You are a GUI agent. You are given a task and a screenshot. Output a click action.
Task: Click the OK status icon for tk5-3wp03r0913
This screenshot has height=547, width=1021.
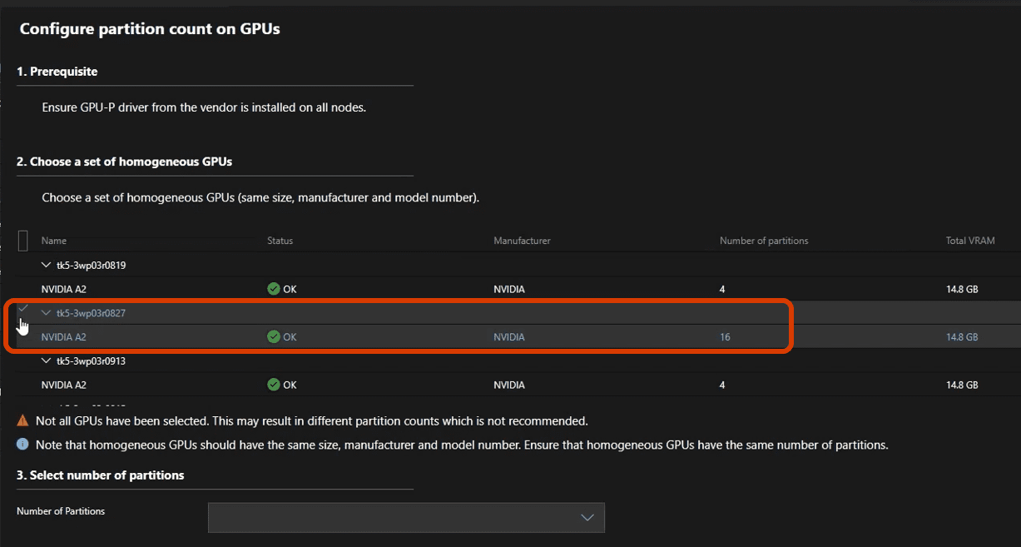(x=273, y=384)
